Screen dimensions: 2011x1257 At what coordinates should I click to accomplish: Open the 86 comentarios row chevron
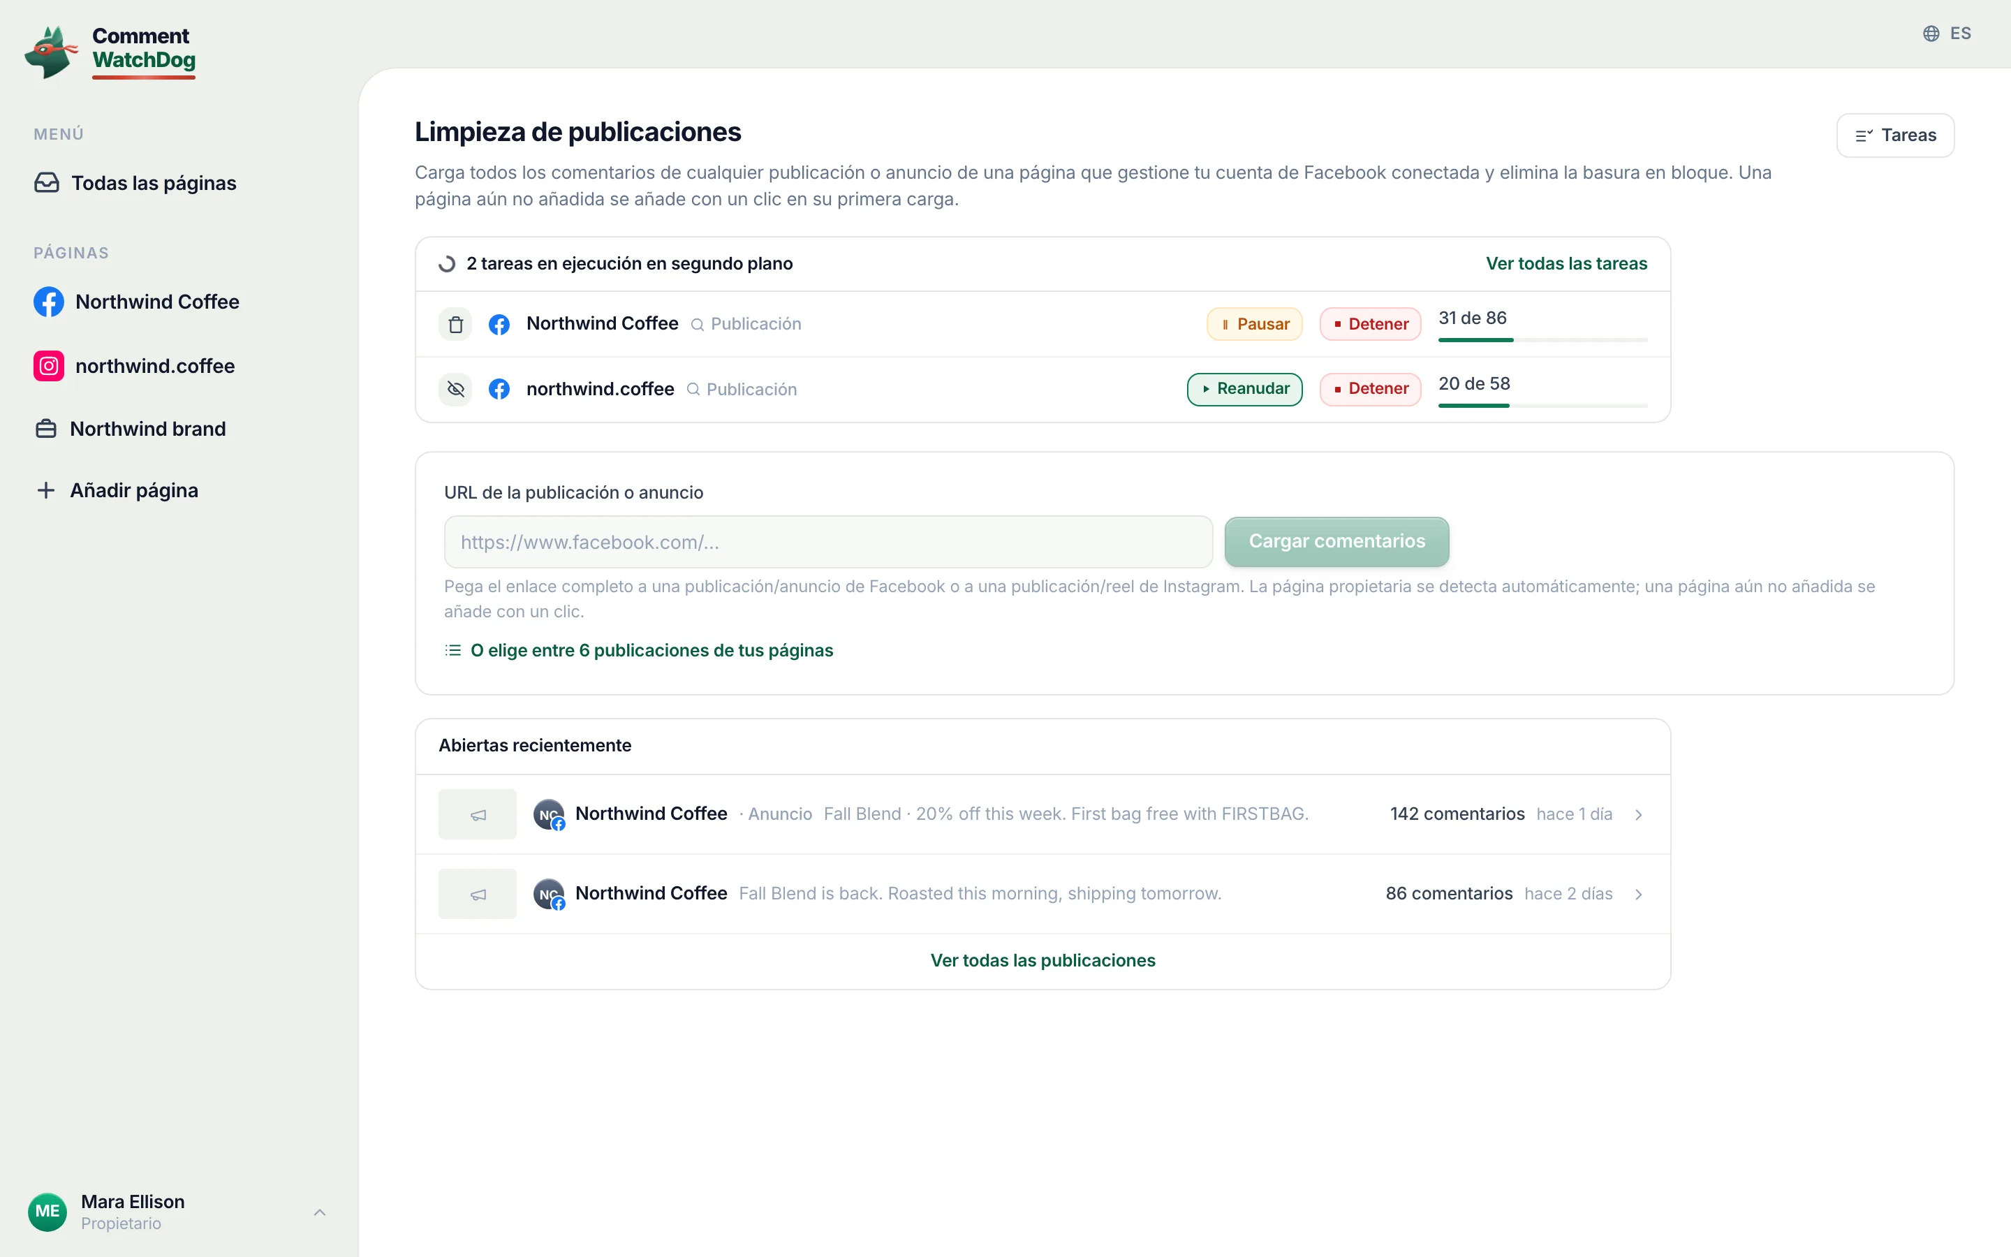tap(1639, 895)
